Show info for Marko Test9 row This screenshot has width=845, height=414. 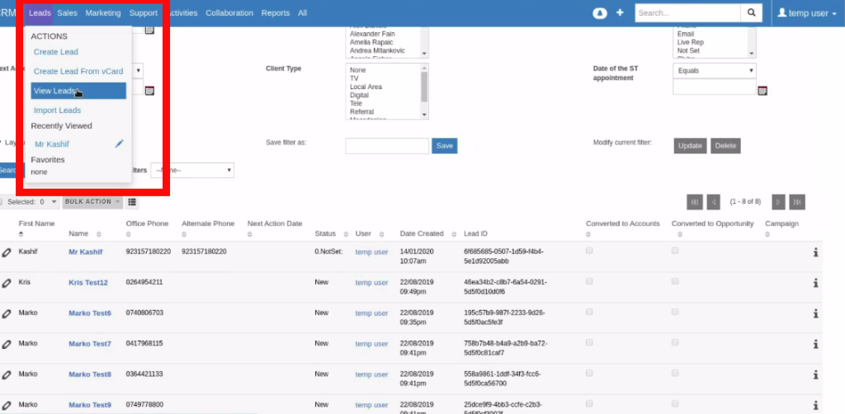[816, 406]
